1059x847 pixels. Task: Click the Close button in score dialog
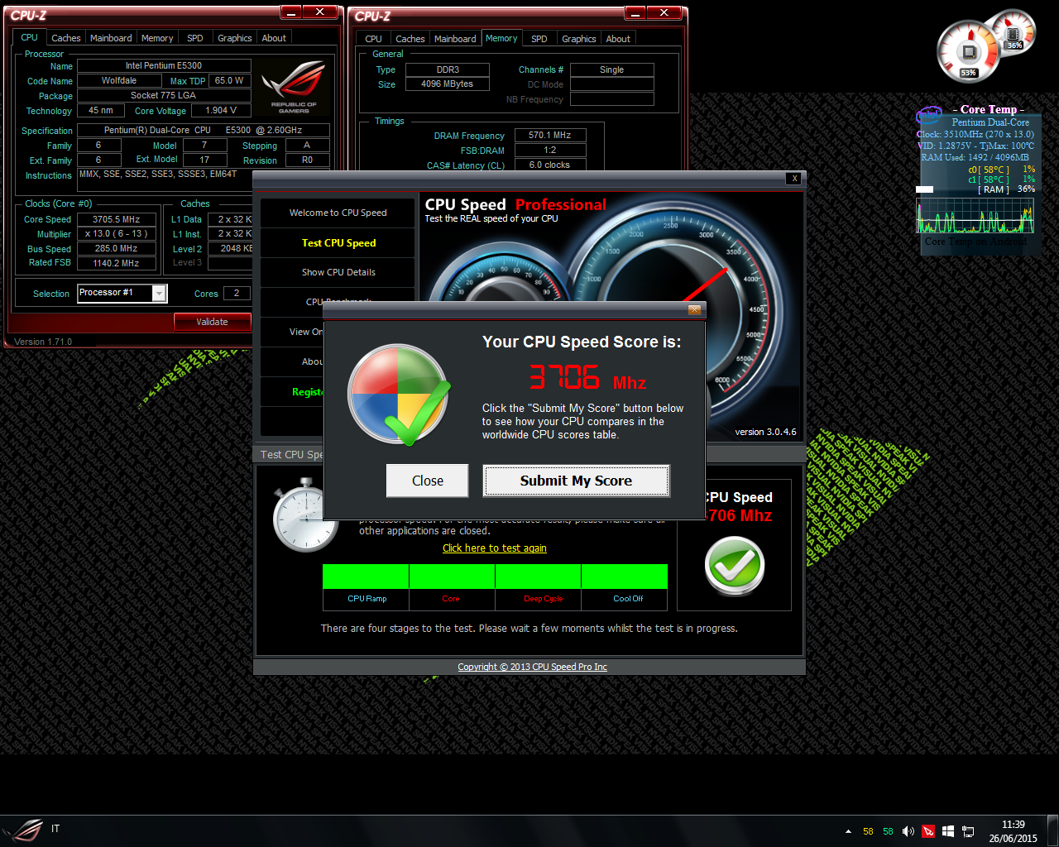point(428,481)
